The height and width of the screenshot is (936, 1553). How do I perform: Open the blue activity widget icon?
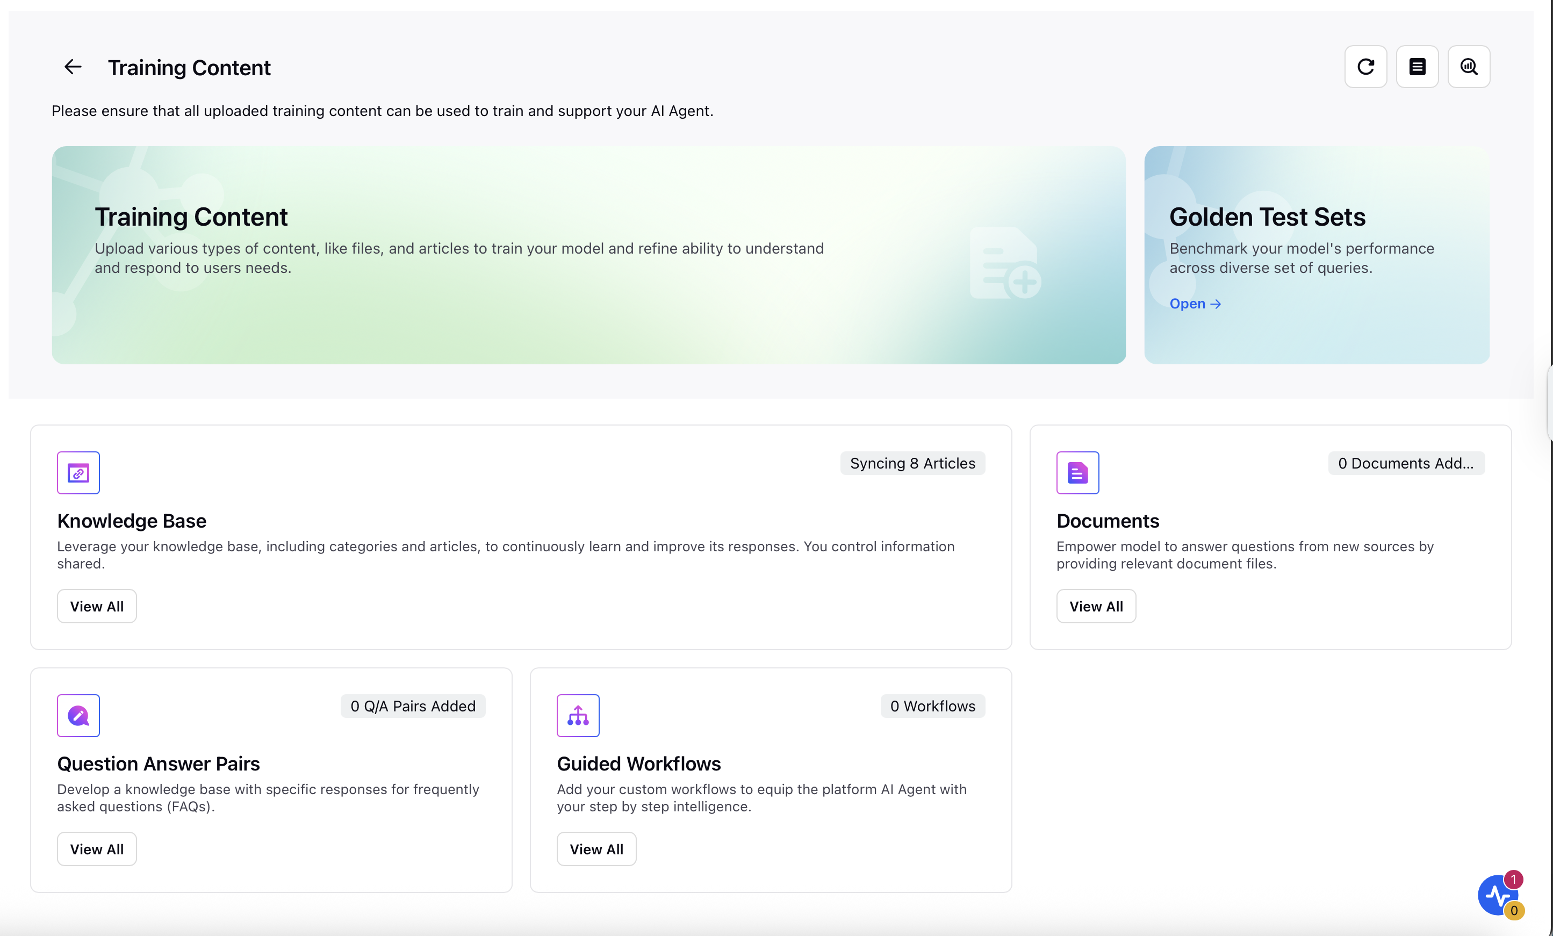(1497, 895)
